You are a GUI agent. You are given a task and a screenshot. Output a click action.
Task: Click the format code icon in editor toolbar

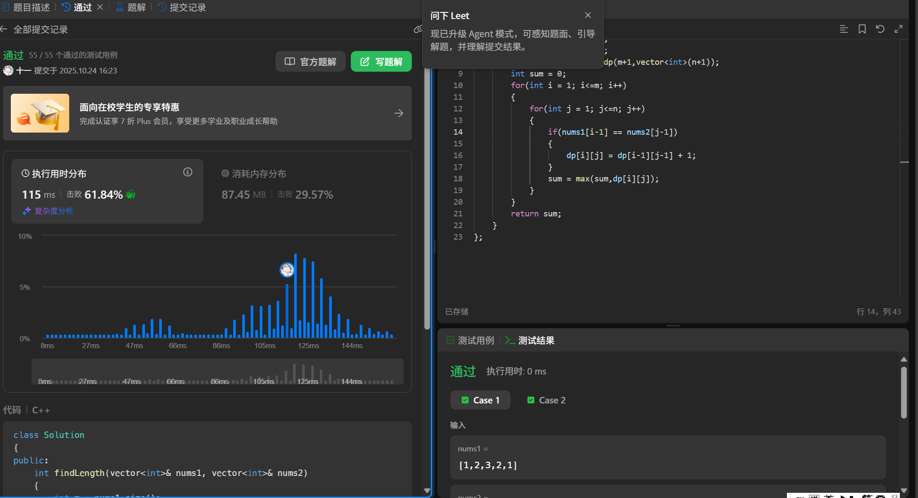pos(844,29)
